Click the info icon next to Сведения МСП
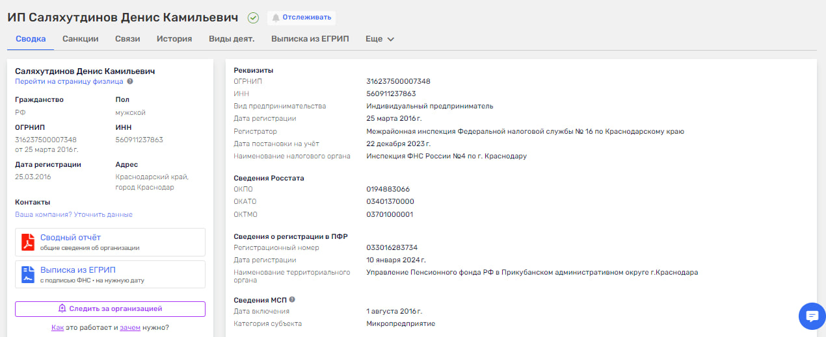Screen dimensions: 826x337 tap(292, 299)
